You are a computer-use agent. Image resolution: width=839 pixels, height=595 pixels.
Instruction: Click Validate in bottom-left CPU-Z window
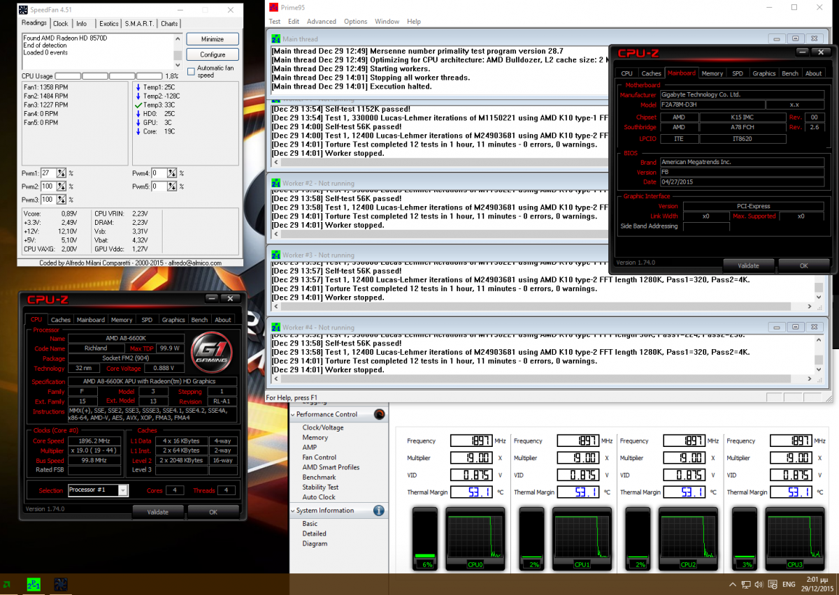click(x=158, y=512)
